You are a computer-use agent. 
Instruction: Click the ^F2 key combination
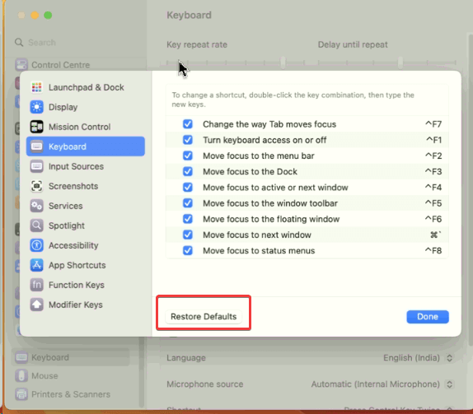tap(433, 156)
